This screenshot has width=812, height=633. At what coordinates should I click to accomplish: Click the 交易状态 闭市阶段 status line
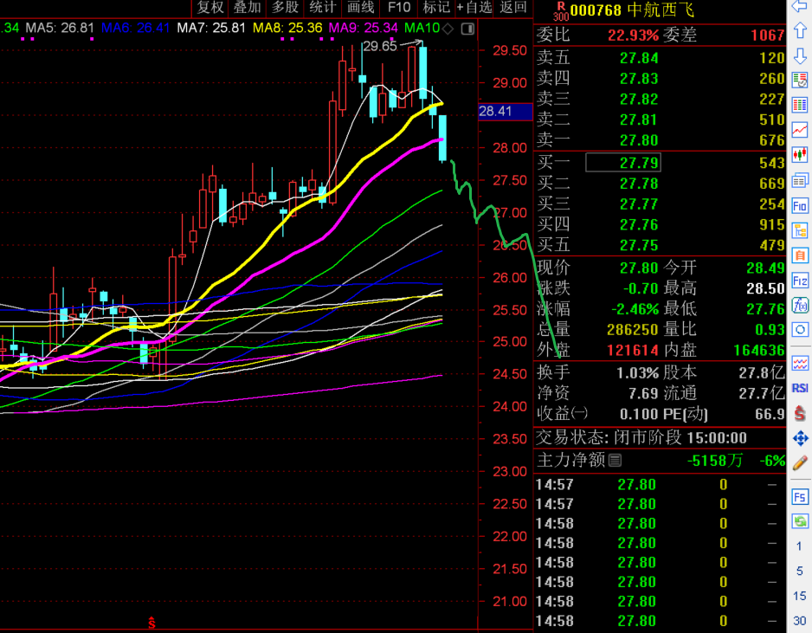point(641,437)
